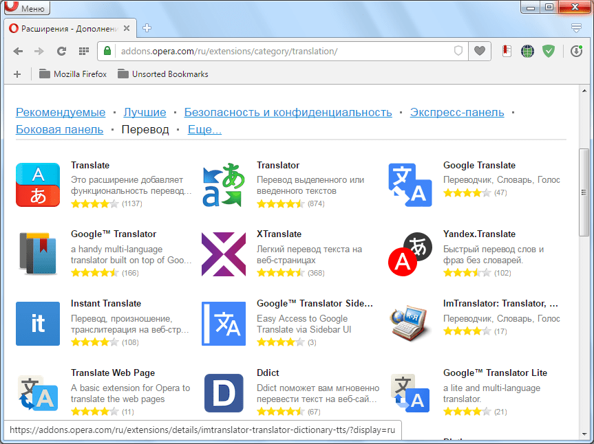Screen dimensions: 594x444
Task: Click the vertical page scrollbar
Action: tap(584, 192)
